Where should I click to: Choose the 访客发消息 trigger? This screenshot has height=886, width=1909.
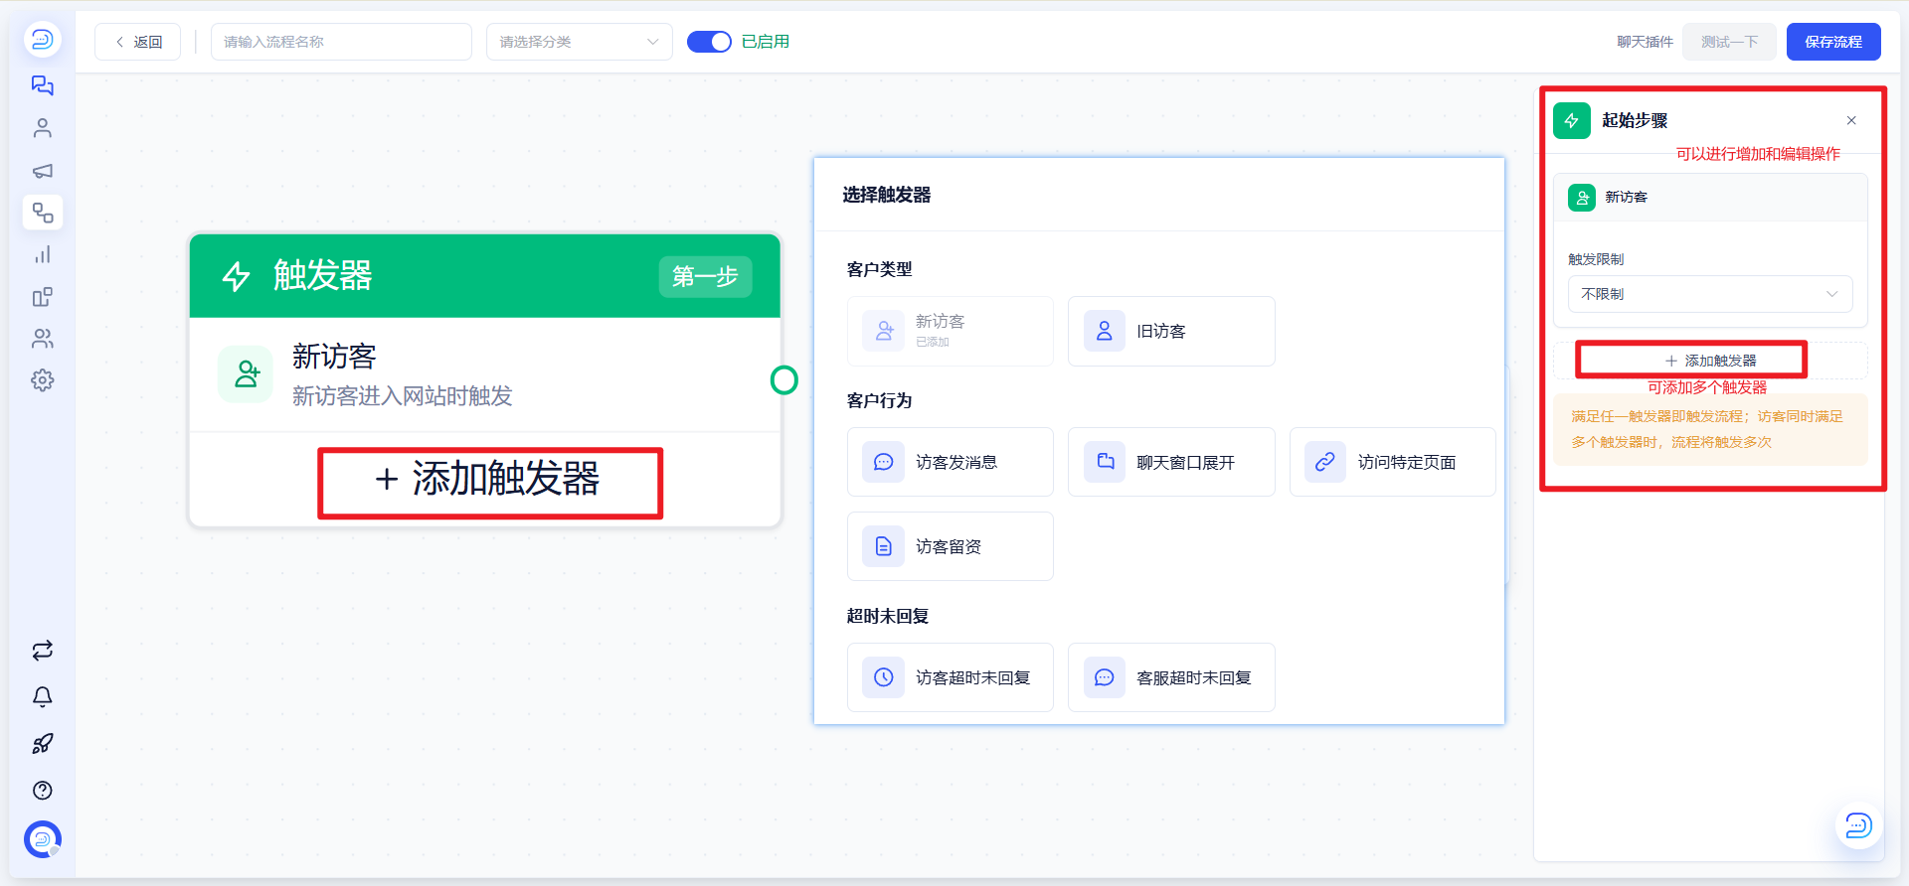951,462
